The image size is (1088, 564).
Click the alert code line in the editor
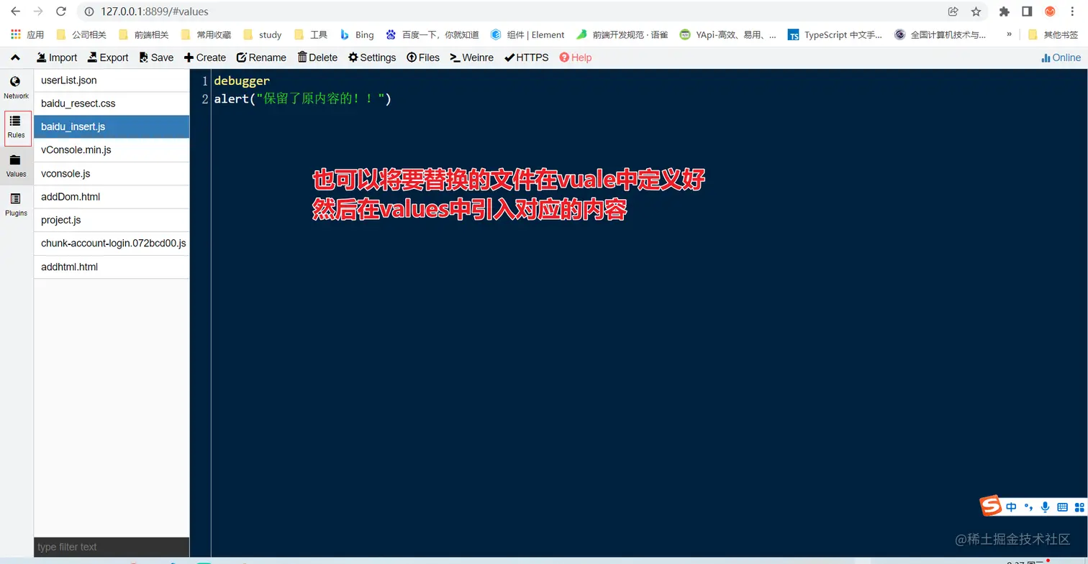[302, 99]
